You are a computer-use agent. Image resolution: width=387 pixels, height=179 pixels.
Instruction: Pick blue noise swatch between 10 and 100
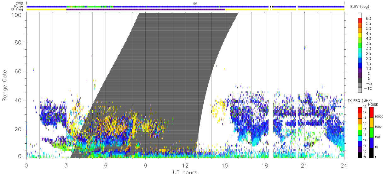(x=371, y=142)
